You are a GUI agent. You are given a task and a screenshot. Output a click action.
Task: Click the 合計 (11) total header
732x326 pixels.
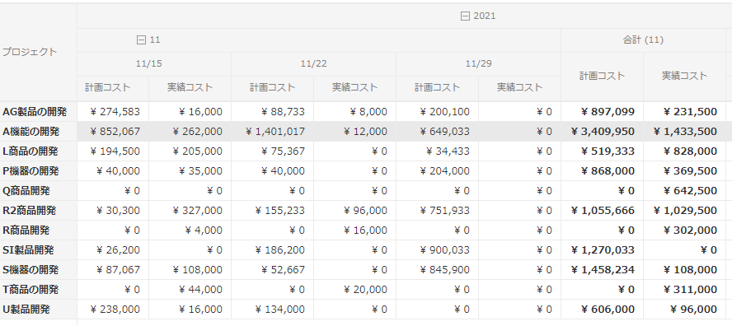coord(643,40)
